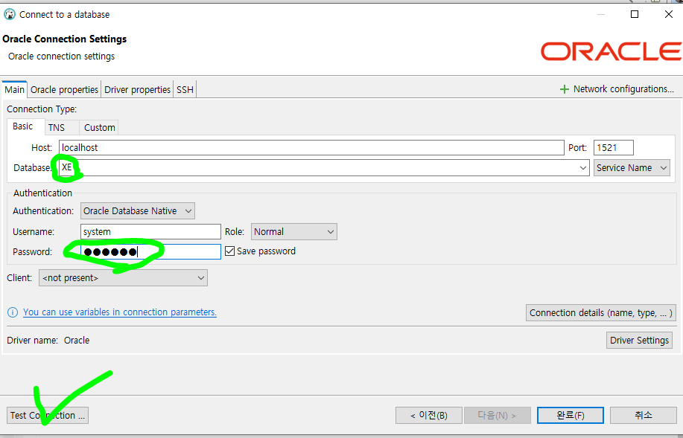This screenshot has width=683, height=438.
Task: Open the Service Name type dropdown
Action: (632, 168)
